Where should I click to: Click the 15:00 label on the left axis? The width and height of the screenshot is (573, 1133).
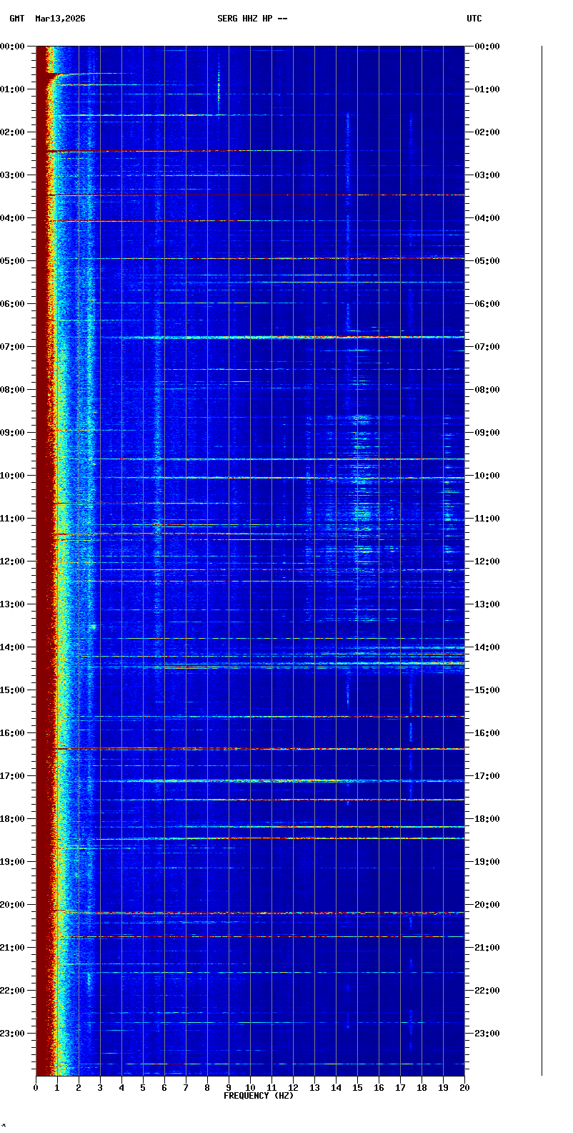click(x=13, y=690)
